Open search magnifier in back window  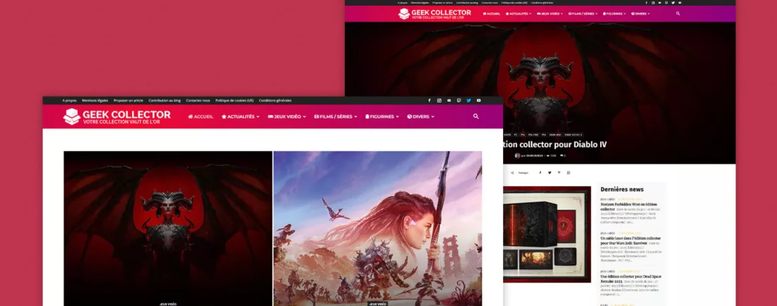tap(678, 13)
